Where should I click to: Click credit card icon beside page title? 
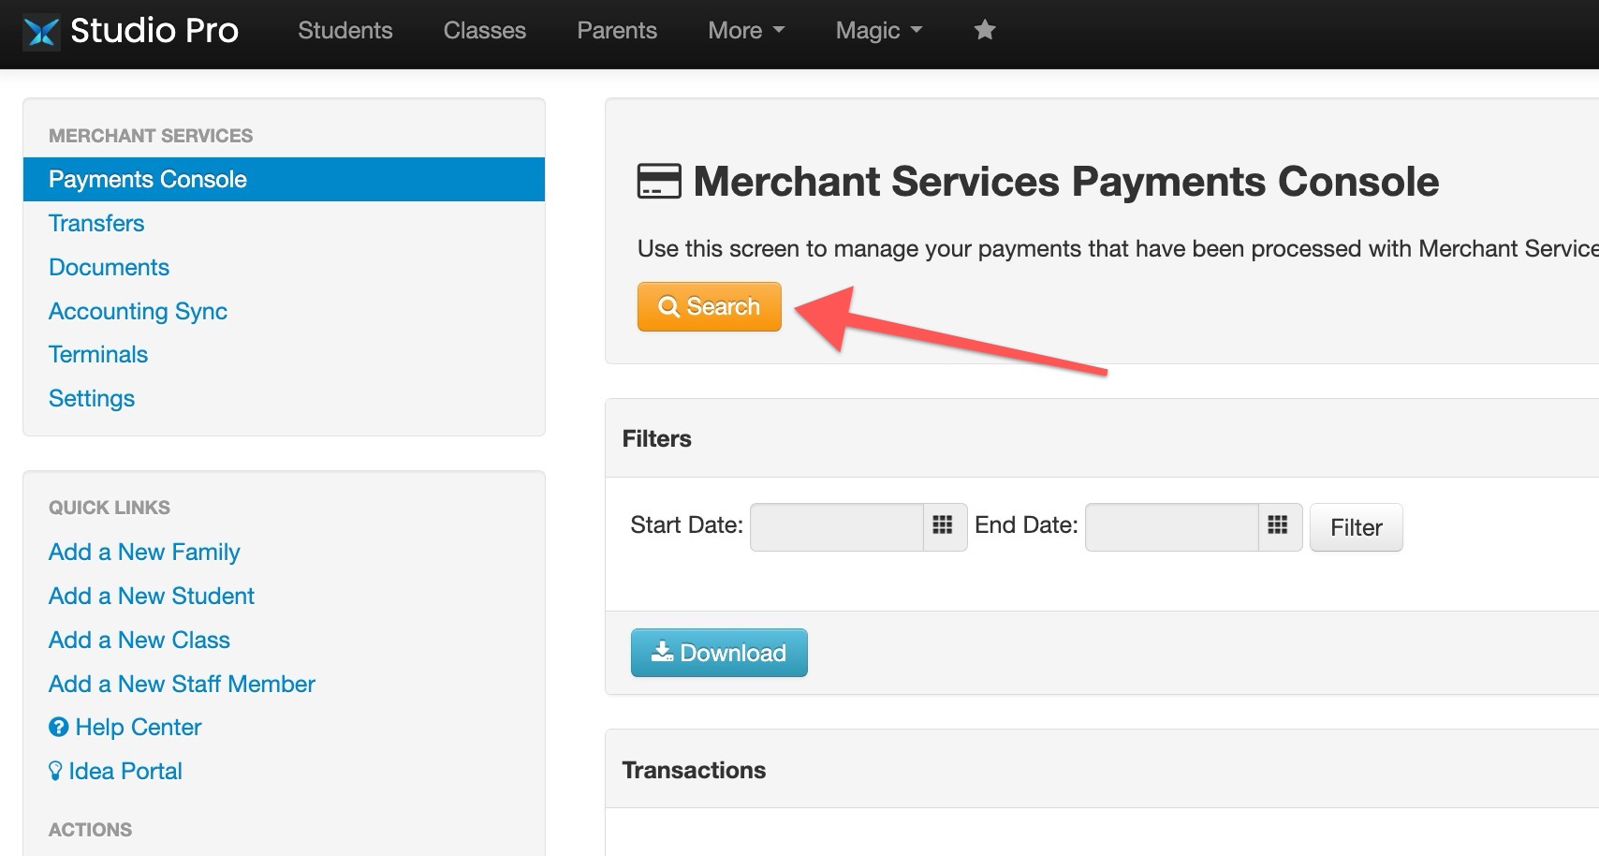tap(659, 181)
